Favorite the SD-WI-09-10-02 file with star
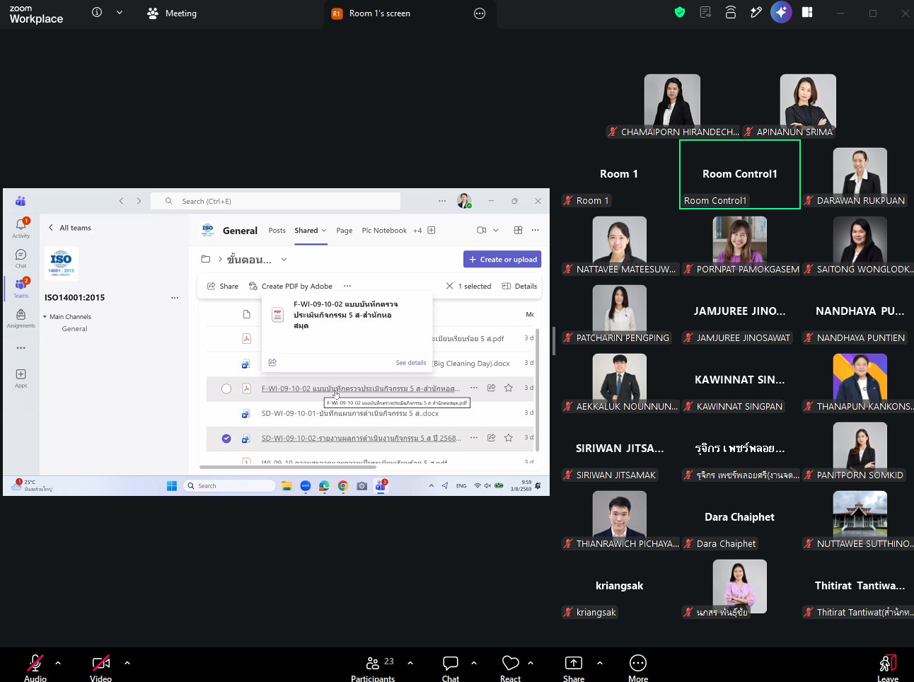Image resolution: width=914 pixels, height=682 pixels. point(509,438)
